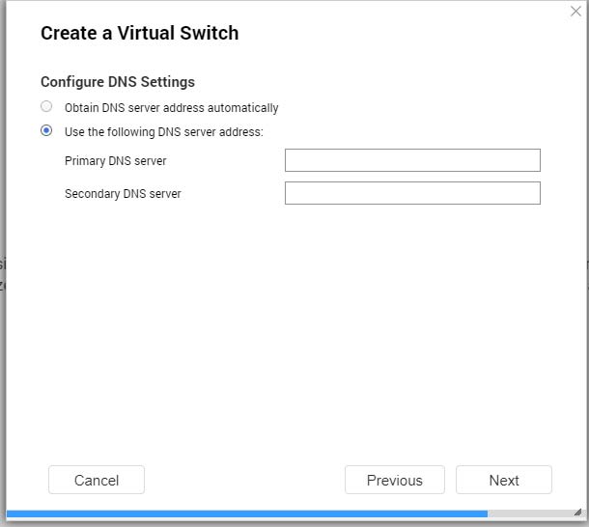Select Use the following DNS server address radio

[46, 131]
